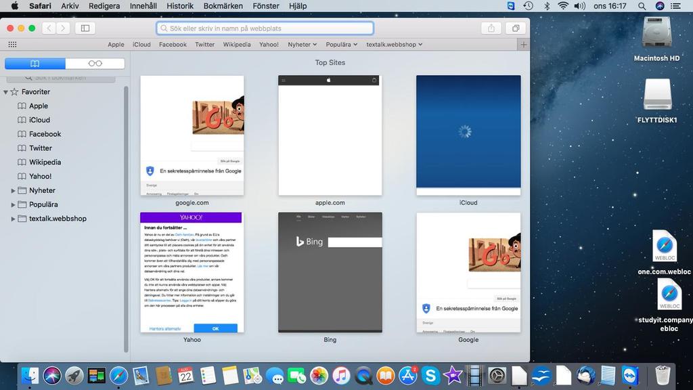Click the address and search field
The height and width of the screenshot is (390, 693).
(x=265, y=28)
